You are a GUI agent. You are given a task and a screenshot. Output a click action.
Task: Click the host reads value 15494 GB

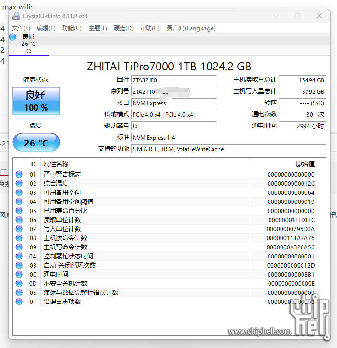tap(303, 80)
